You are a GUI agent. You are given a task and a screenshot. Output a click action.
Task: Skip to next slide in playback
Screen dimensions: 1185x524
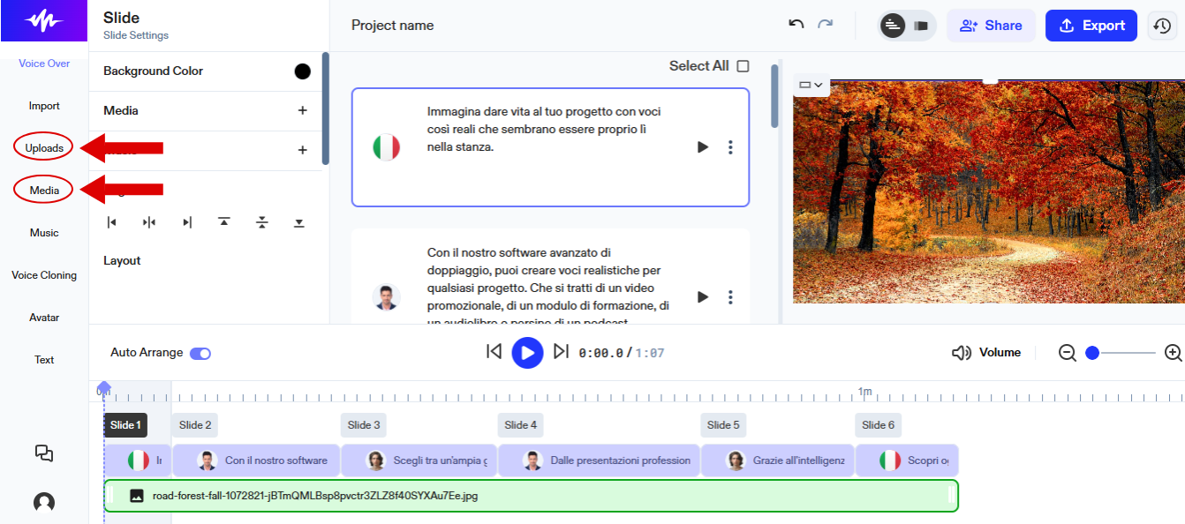(x=561, y=352)
